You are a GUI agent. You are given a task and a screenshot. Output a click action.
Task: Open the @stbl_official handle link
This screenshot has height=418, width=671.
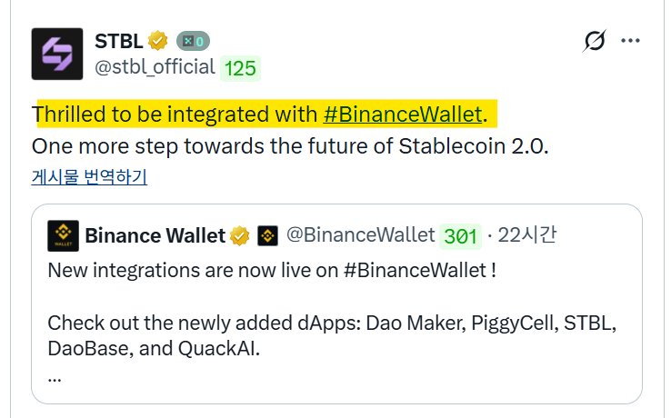(x=155, y=66)
